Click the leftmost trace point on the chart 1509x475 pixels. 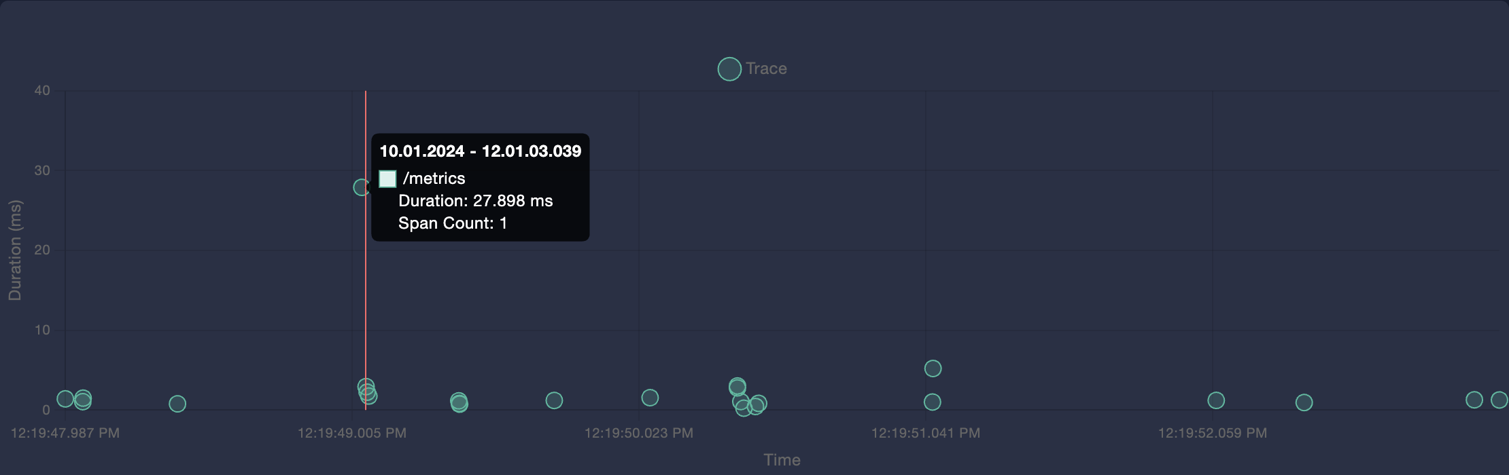[65, 399]
